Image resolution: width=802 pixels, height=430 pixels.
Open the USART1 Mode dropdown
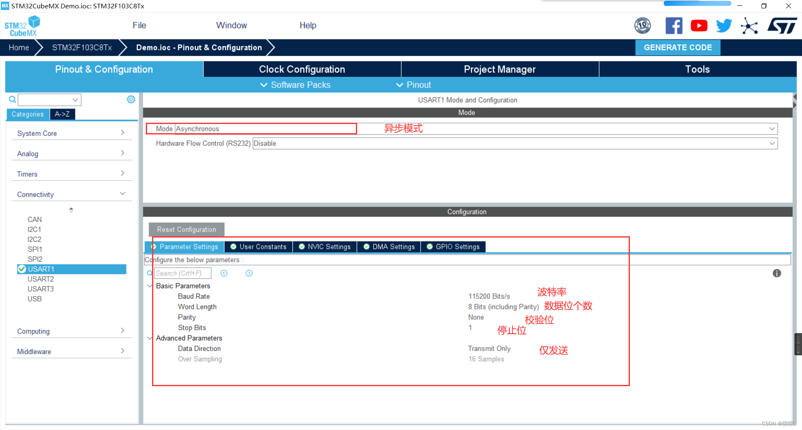(x=476, y=129)
